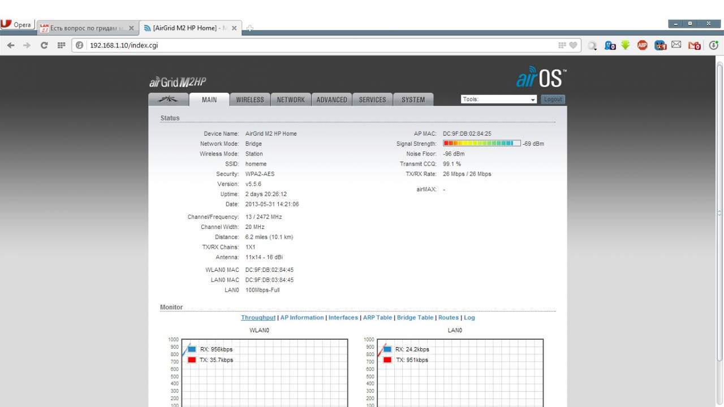Open the Gmail notifier extension icon
The image size is (724, 407).
pos(694,45)
